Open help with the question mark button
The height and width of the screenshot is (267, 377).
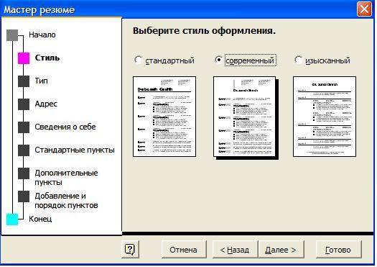(x=130, y=250)
